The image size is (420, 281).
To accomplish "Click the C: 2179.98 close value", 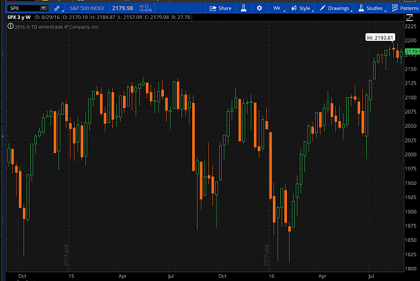I will 157,17.
